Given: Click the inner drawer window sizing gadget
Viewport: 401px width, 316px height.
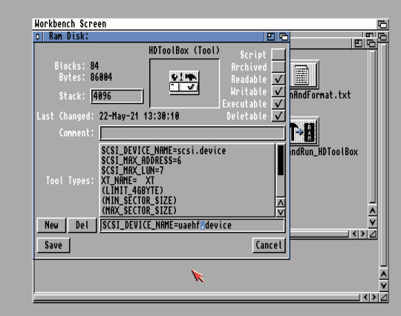Looking at the screenshot, I should [x=373, y=234].
